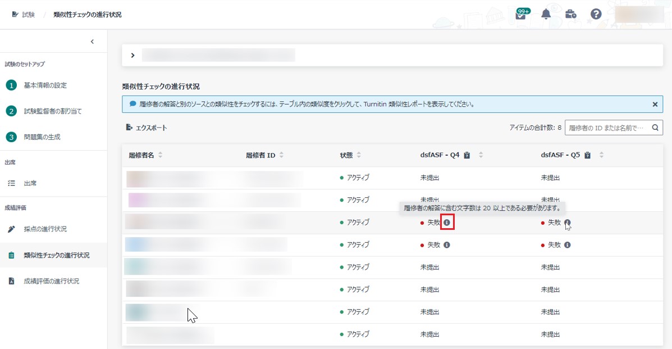Click the info icon highlighted in red box
The height and width of the screenshot is (349, 672).
[447, 223]
